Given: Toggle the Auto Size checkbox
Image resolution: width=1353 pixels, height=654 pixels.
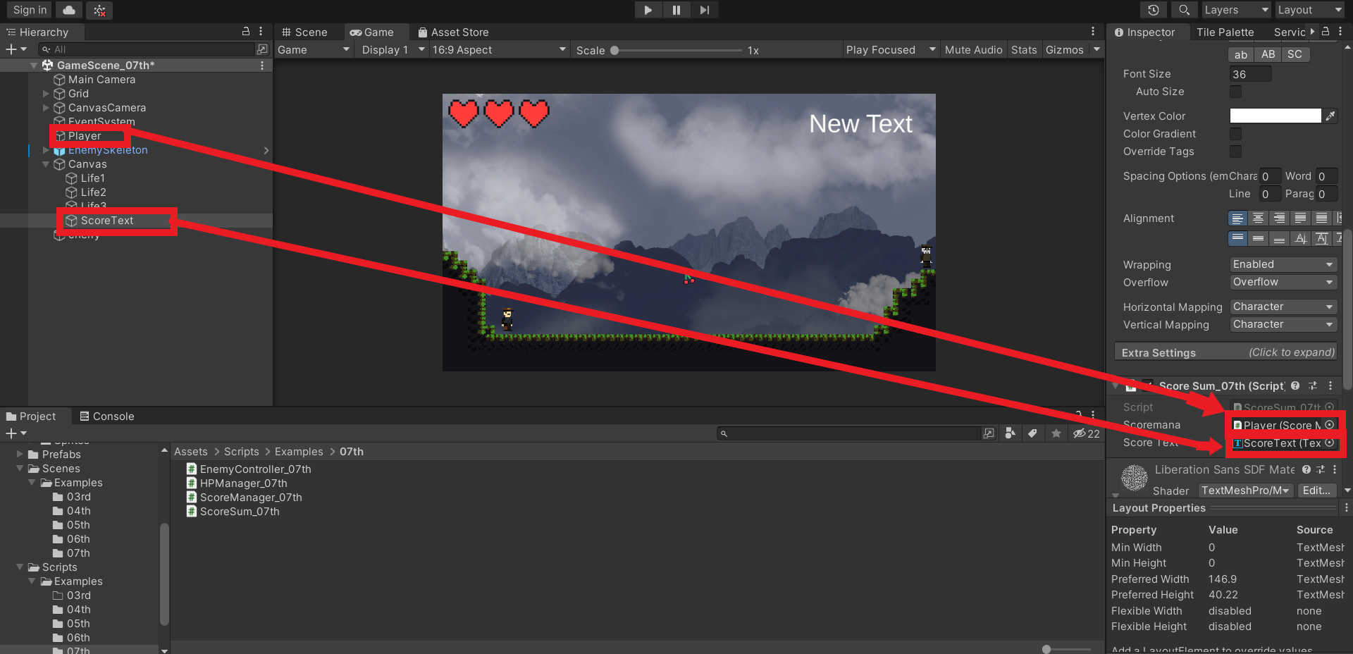Looking at the screenshot, I should 1235,92.
